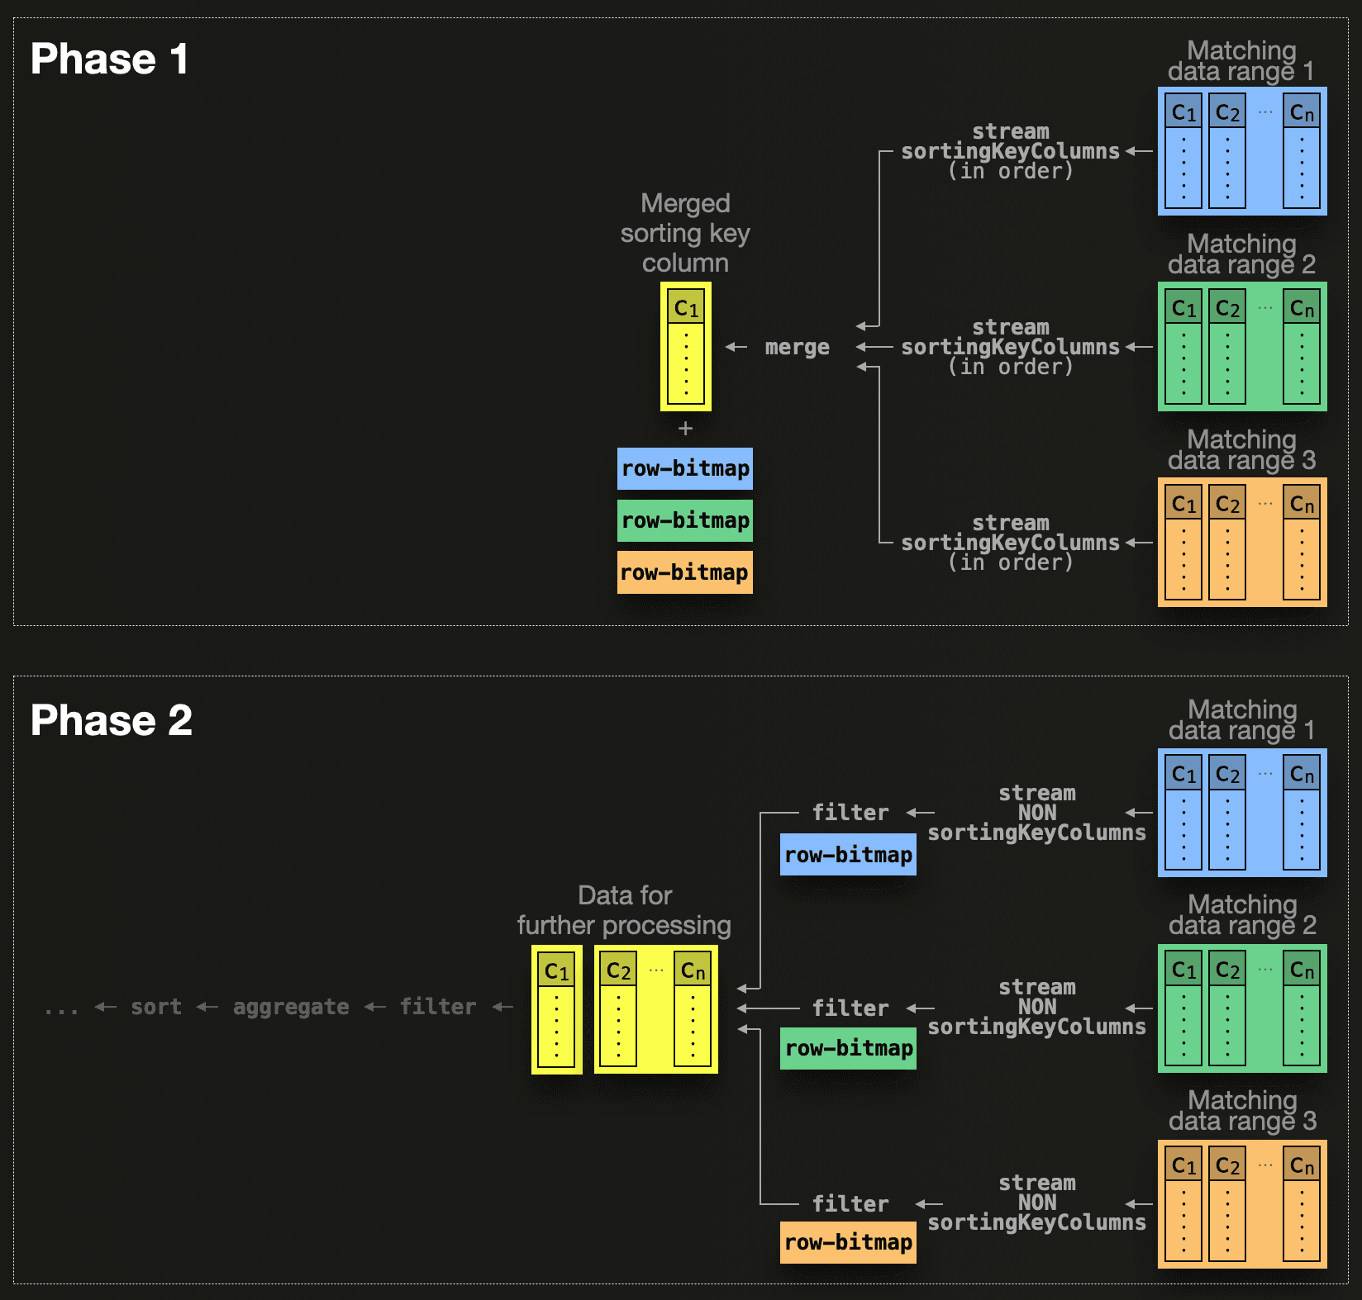Select the blue row-bitmap box in Phase 1
Viewport: 1362px width, 1300px height.
point(684,468)
